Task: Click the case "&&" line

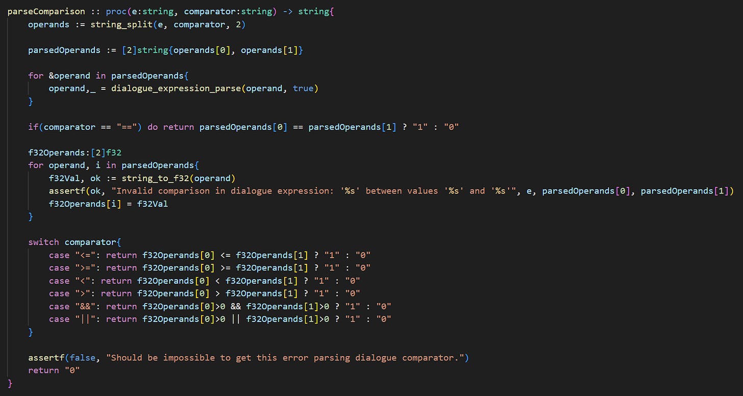Action: click(220, 306)
